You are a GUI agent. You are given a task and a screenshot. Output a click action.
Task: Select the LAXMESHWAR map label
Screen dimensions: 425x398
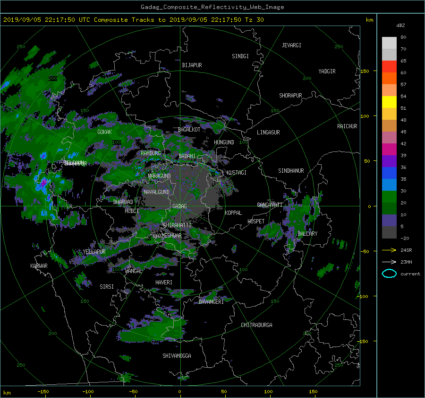(167, 236)
